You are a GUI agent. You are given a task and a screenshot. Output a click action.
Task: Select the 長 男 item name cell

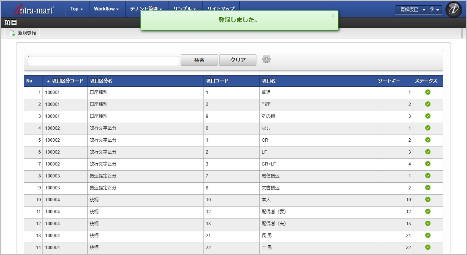[x=318, y=236]
